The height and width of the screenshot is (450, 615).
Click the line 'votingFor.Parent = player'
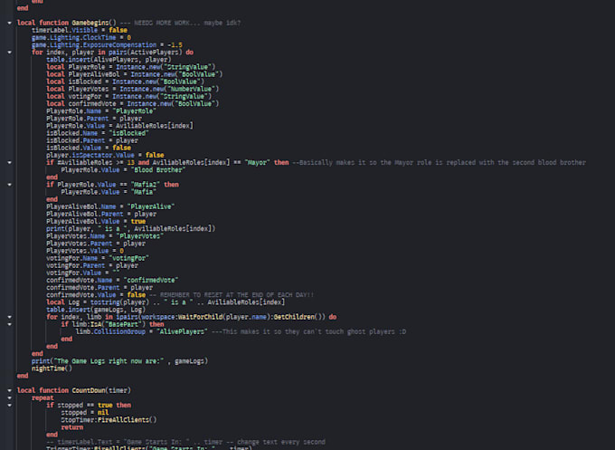92,265
